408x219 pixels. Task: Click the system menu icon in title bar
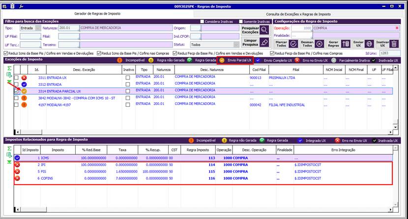click(4, 6)
